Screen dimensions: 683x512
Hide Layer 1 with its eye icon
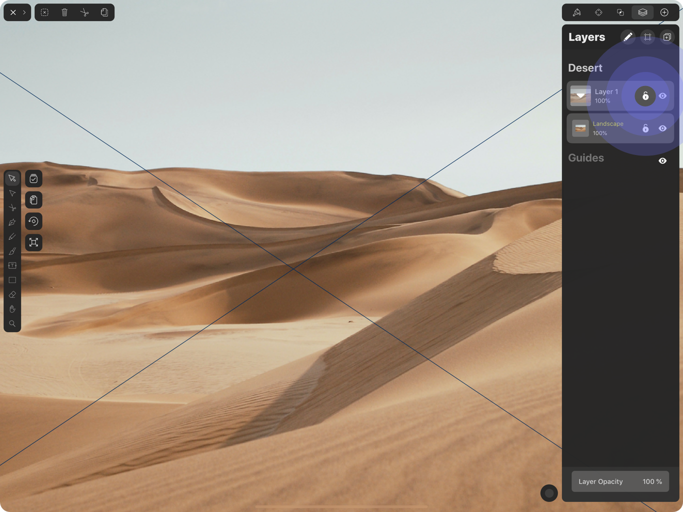point(662,96)
